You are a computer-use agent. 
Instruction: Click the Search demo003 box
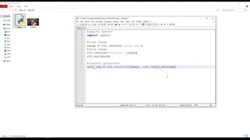[233, 10]
